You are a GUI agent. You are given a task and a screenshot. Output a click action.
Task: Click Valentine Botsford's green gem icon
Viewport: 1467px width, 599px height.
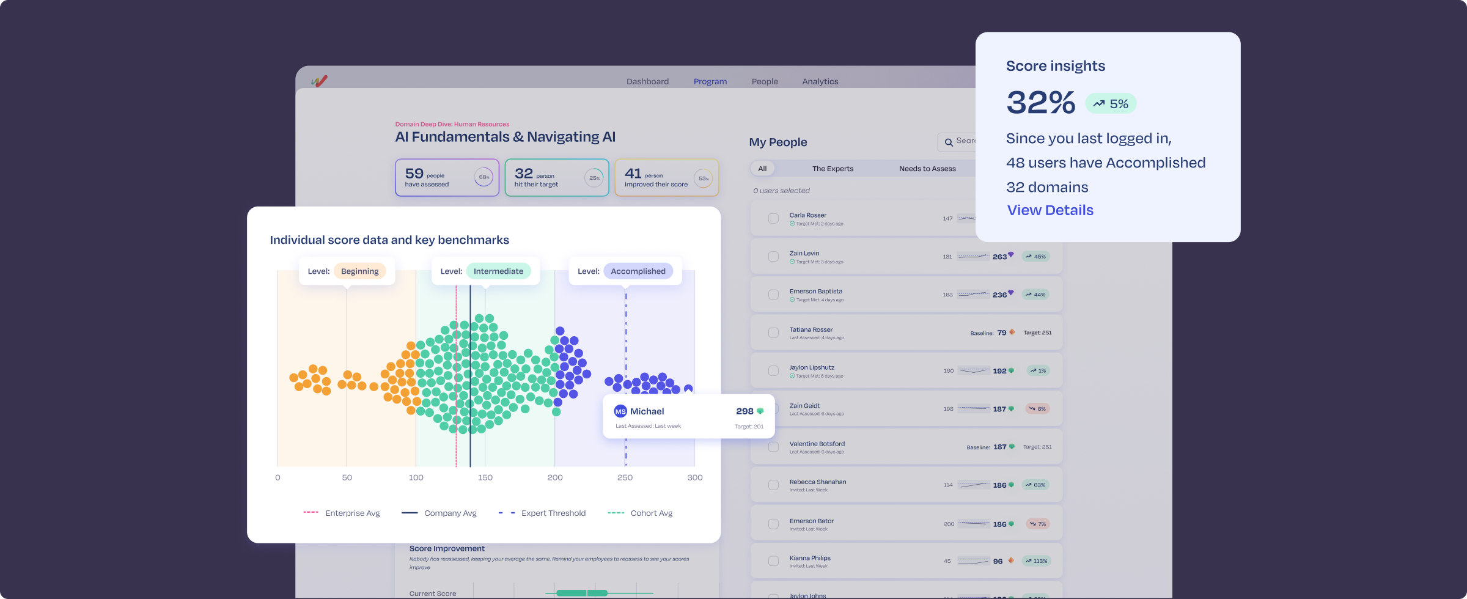(1012, 447)
